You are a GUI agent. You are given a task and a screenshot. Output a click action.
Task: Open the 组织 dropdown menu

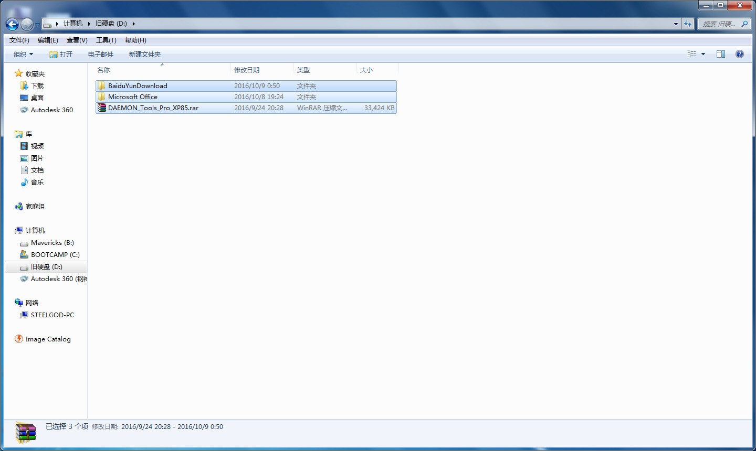(24, 54)
